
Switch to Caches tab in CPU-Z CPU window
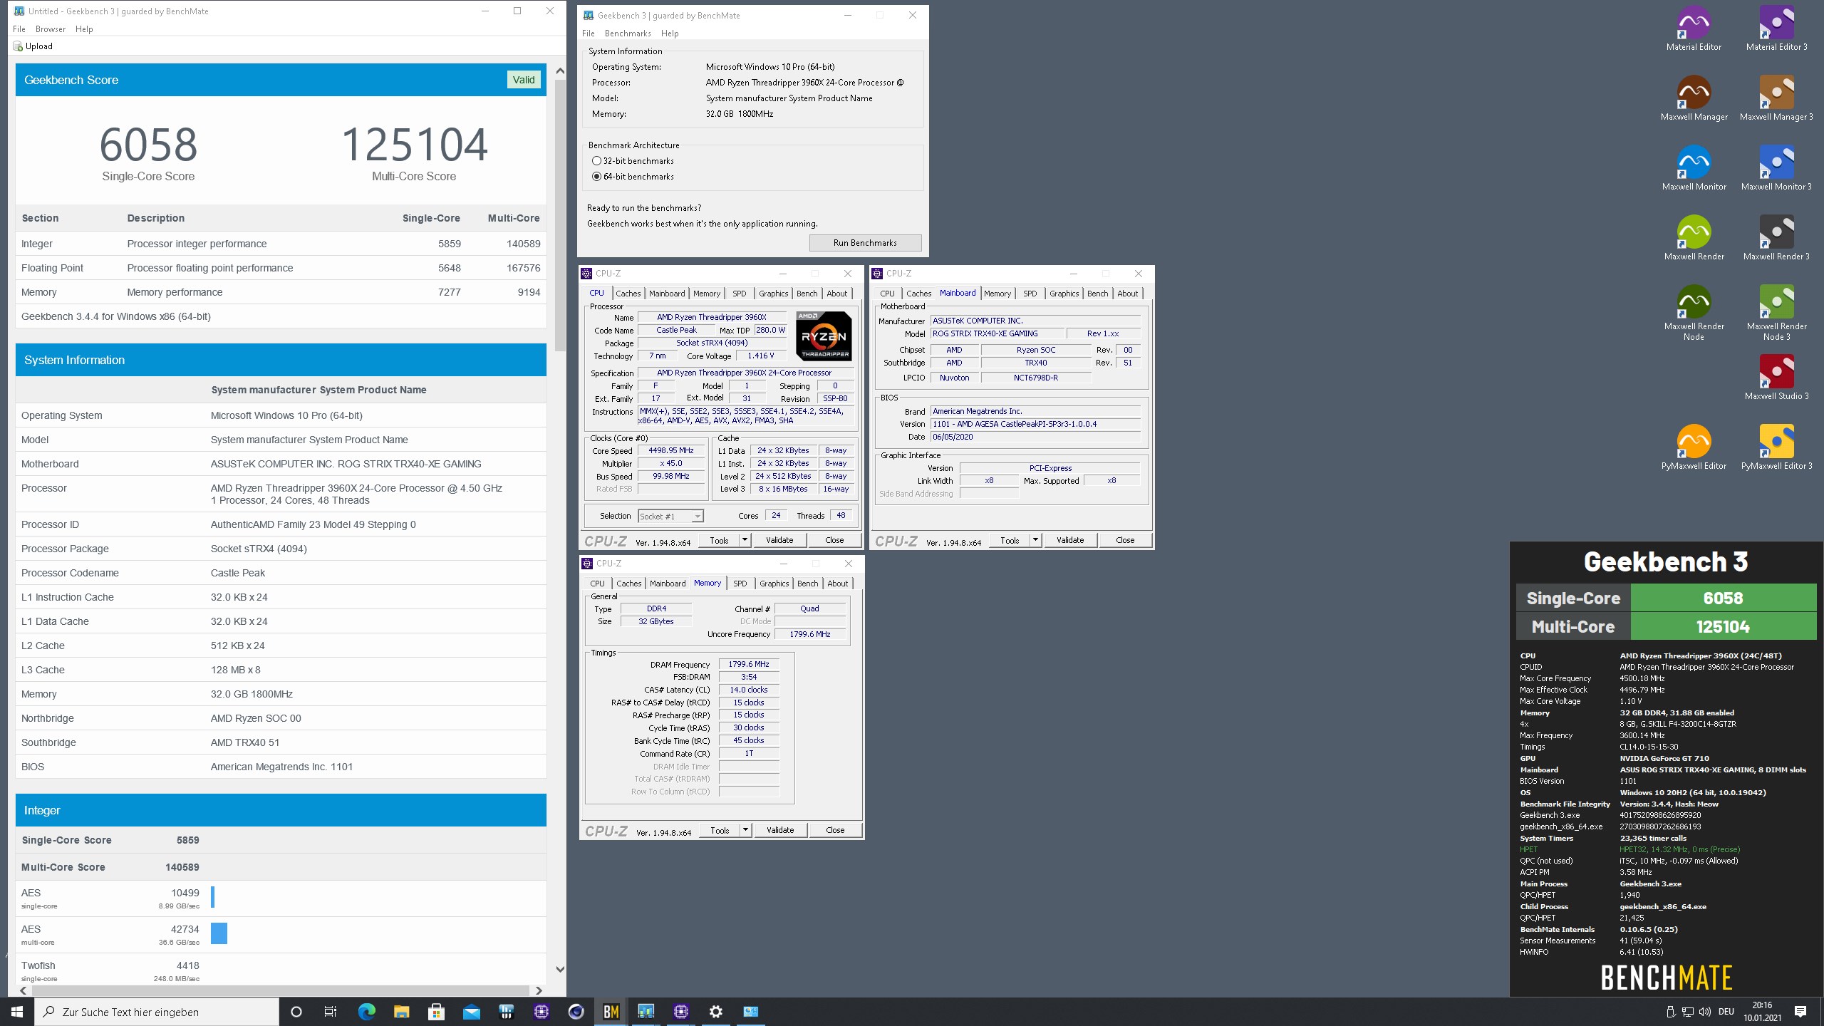click(x=628, y=294)
